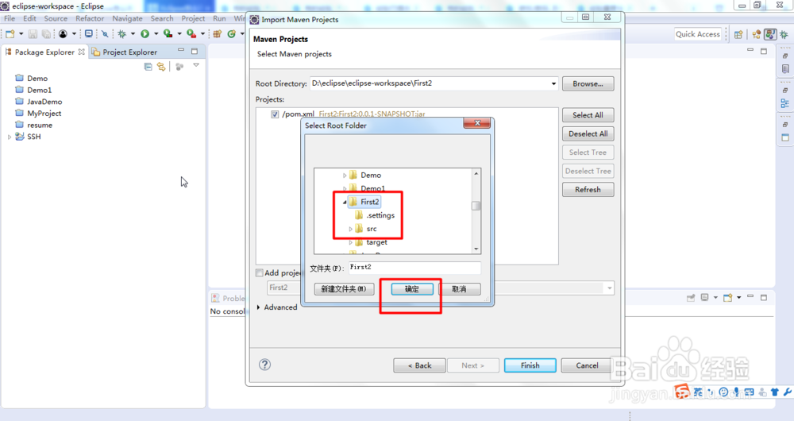Collapse All in Package Explorer toolbar

click(148, 67)
